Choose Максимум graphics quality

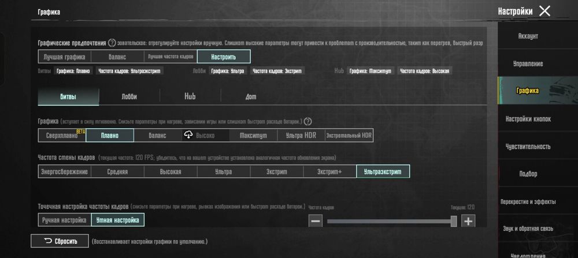coord(253,136)
